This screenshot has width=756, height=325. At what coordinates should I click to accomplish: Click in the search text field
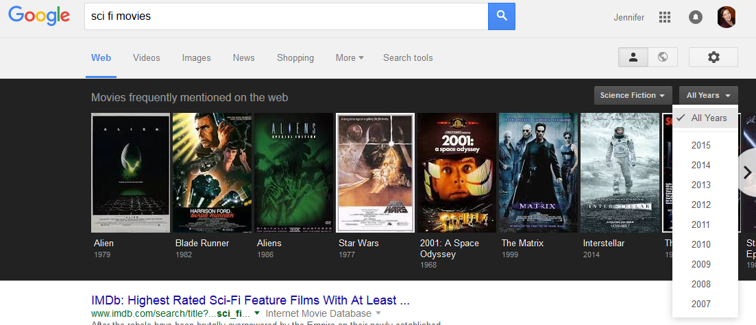coord(284,16)
